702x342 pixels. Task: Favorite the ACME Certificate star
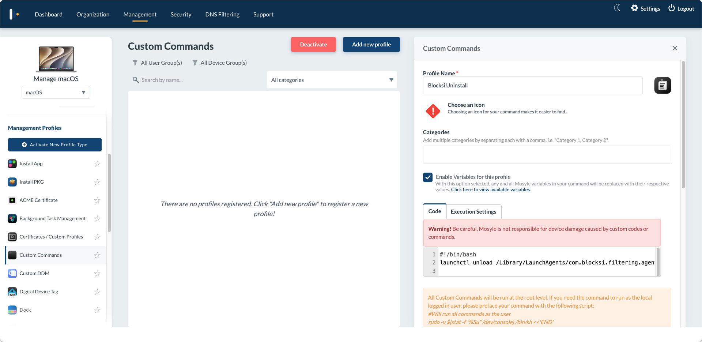pos(97,200)
